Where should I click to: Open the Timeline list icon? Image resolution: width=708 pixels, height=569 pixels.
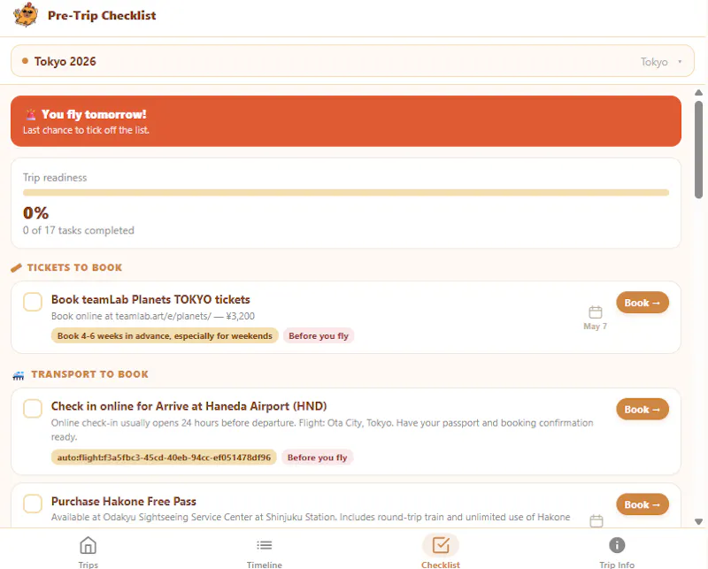(264, 545)
